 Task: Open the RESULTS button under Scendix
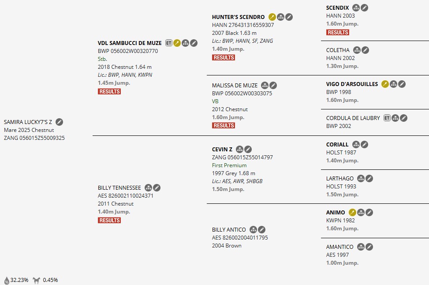pyautogui.click(x=338, y=32)
